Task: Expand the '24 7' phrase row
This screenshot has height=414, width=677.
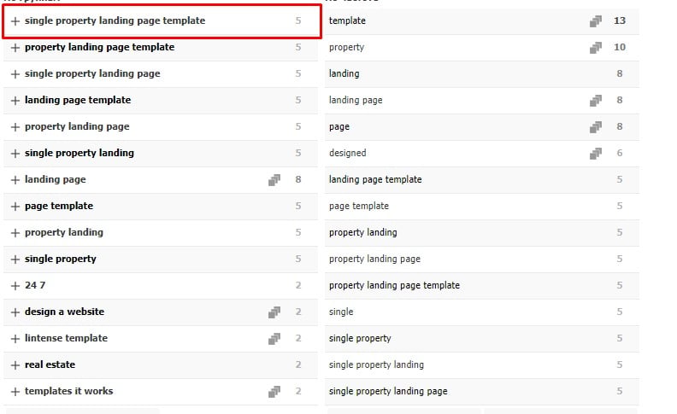Action: [x=15, y=285]
